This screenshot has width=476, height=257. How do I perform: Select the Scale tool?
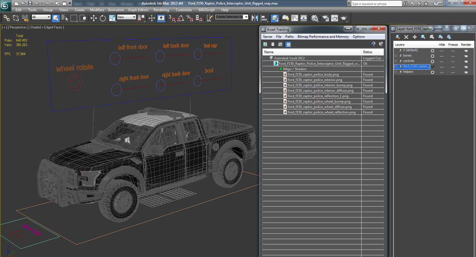tap(112, 18)
